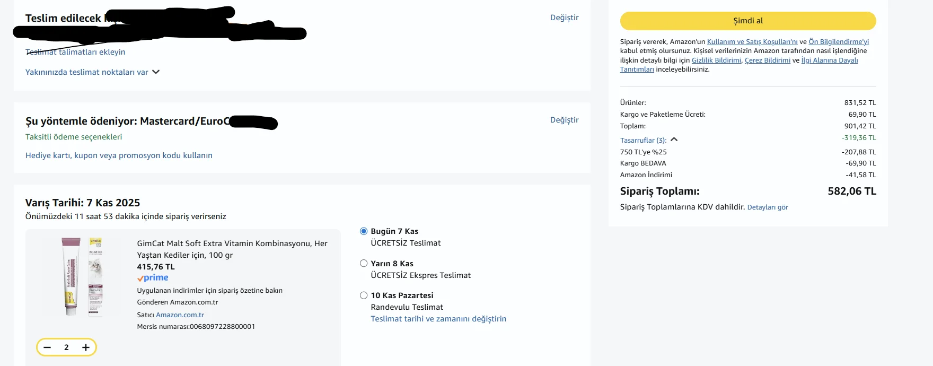Screen dimensions: 933x366
Task: Open Detayları gör for order total
Action: coord(767,207)
